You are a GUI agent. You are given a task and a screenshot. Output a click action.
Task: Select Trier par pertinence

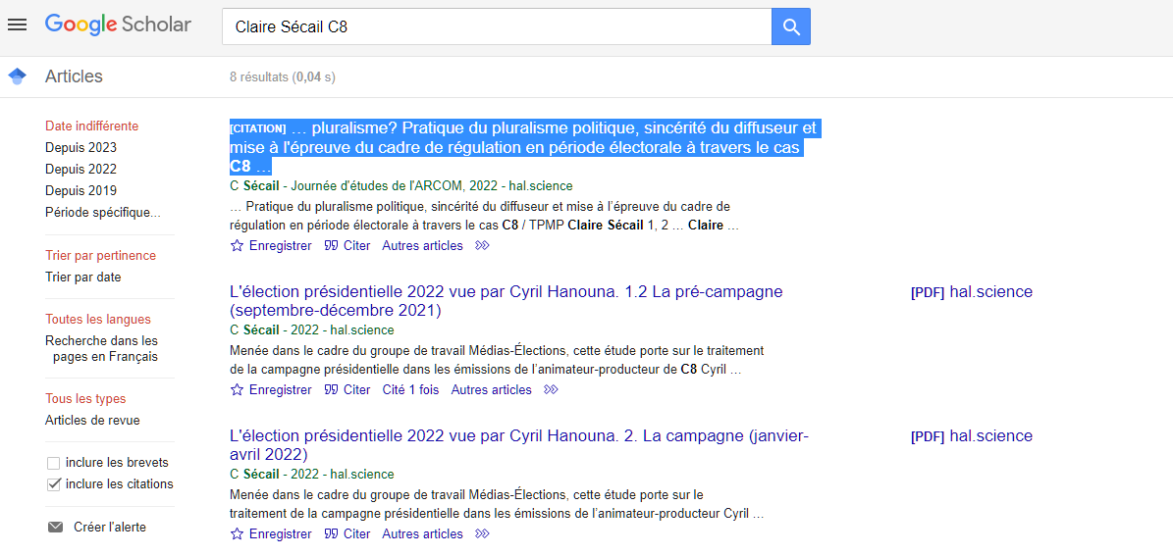tap(100, 256)
